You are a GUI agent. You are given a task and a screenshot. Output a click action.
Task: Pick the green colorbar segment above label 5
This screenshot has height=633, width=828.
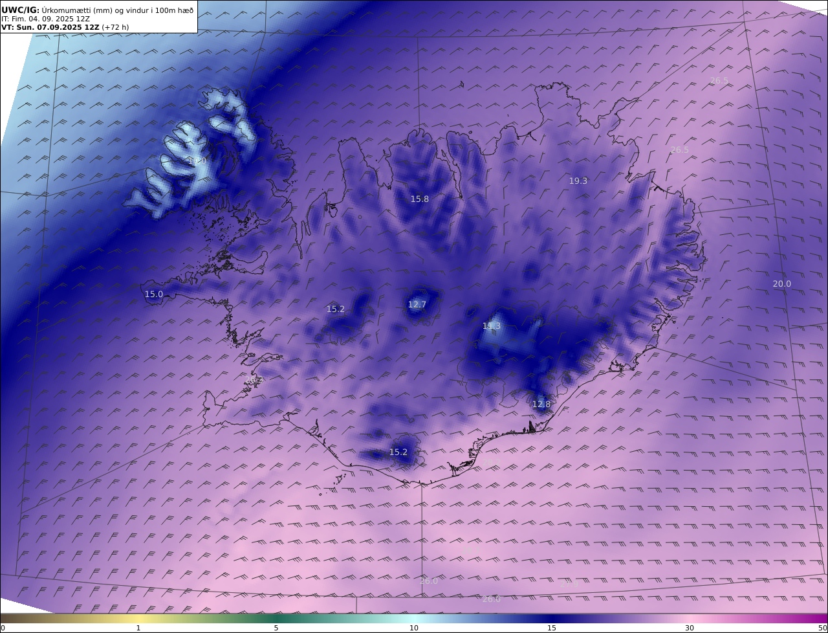tap(276, 618)
